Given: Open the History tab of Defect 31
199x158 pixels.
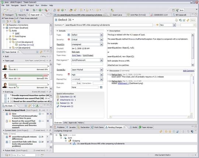Looking at the screenshot, I should (81, 123).
